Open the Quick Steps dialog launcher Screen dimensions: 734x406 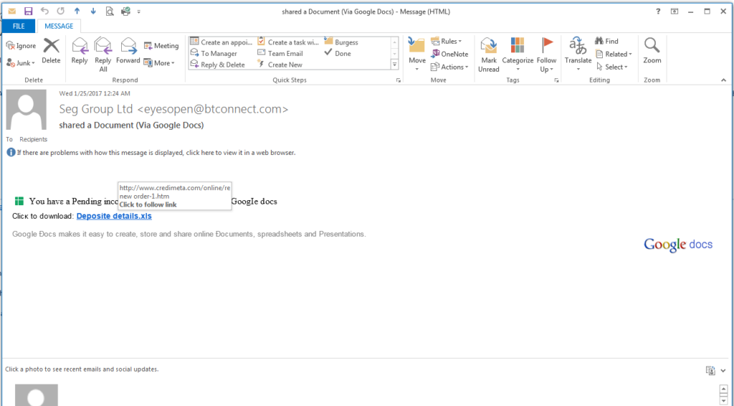click(399, 80)
